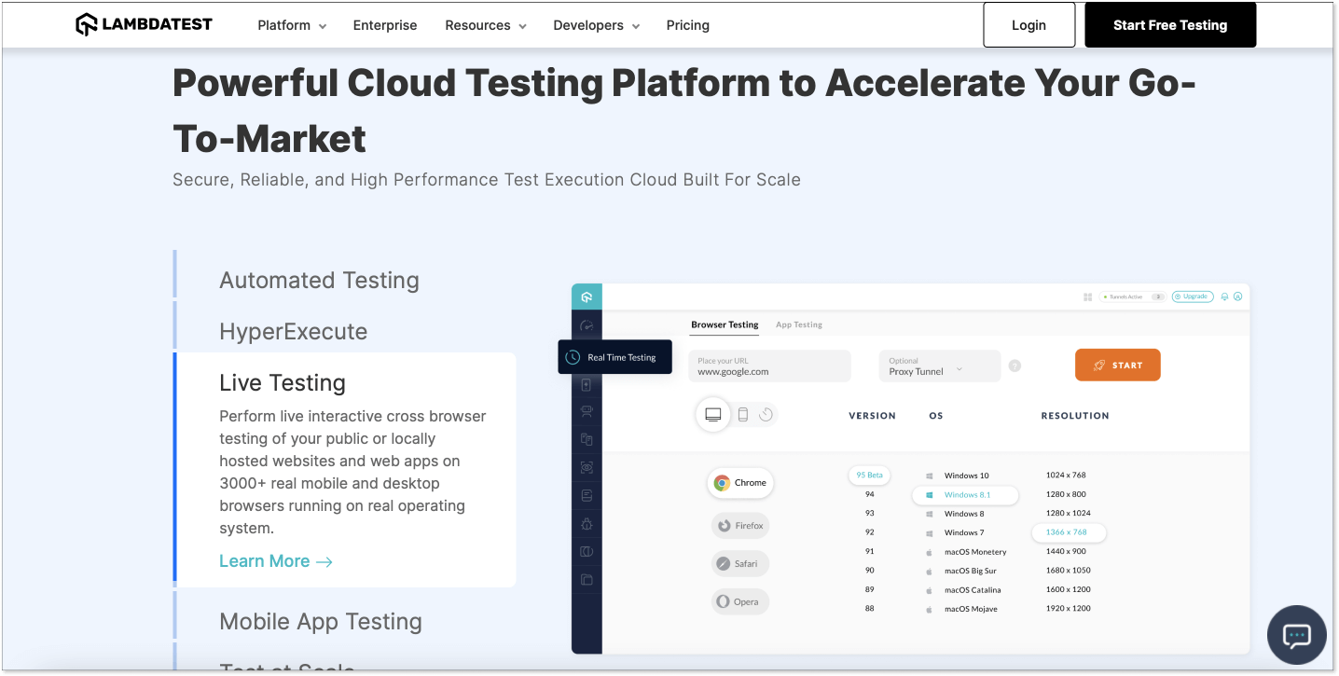Image resolution: width=1339 pixels, height=676 pixels.
Task: Select the Automated Testing section
Action: pyautogui.click(x=319, y=280)
